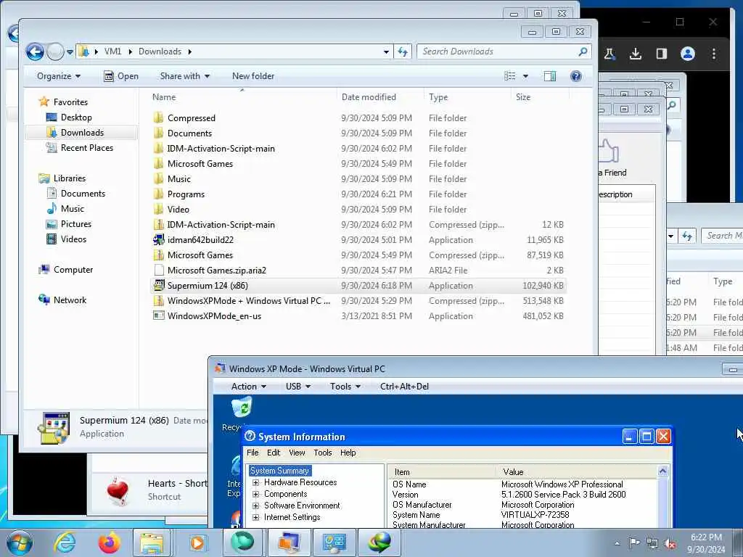Viewport: 743px width, 557px height.
Task: Click the Open button in Explorer toolbar
Action: (121, 76)
